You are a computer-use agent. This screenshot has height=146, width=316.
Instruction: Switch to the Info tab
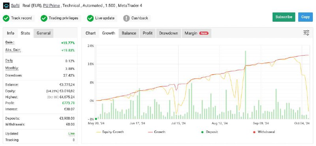[11, 33]
